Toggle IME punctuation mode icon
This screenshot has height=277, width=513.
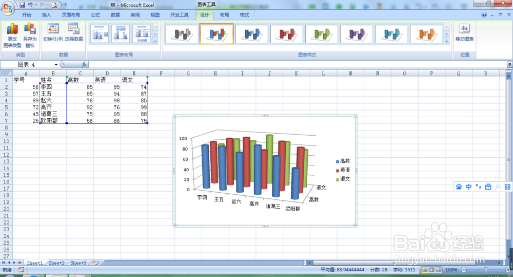(478, 187)
